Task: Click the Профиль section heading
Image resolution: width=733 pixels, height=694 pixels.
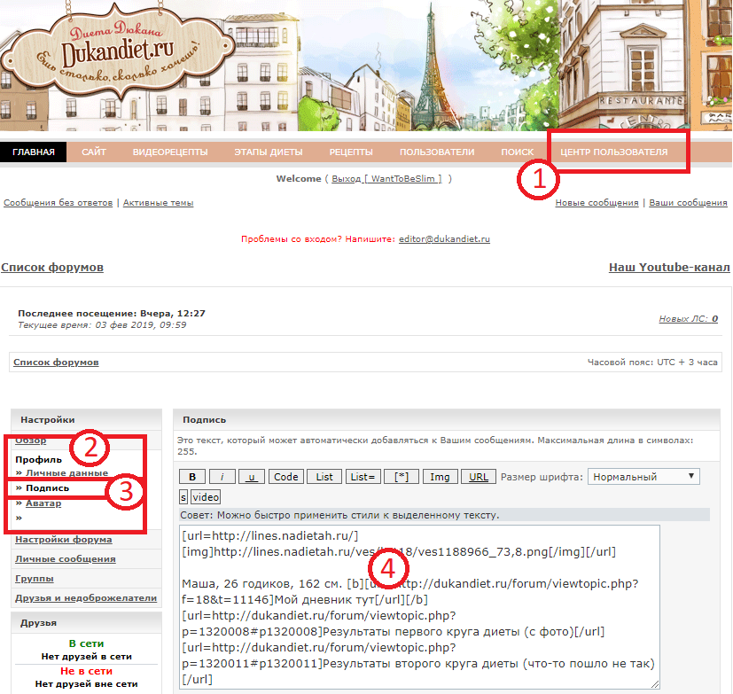Action: tap(38, 459)
